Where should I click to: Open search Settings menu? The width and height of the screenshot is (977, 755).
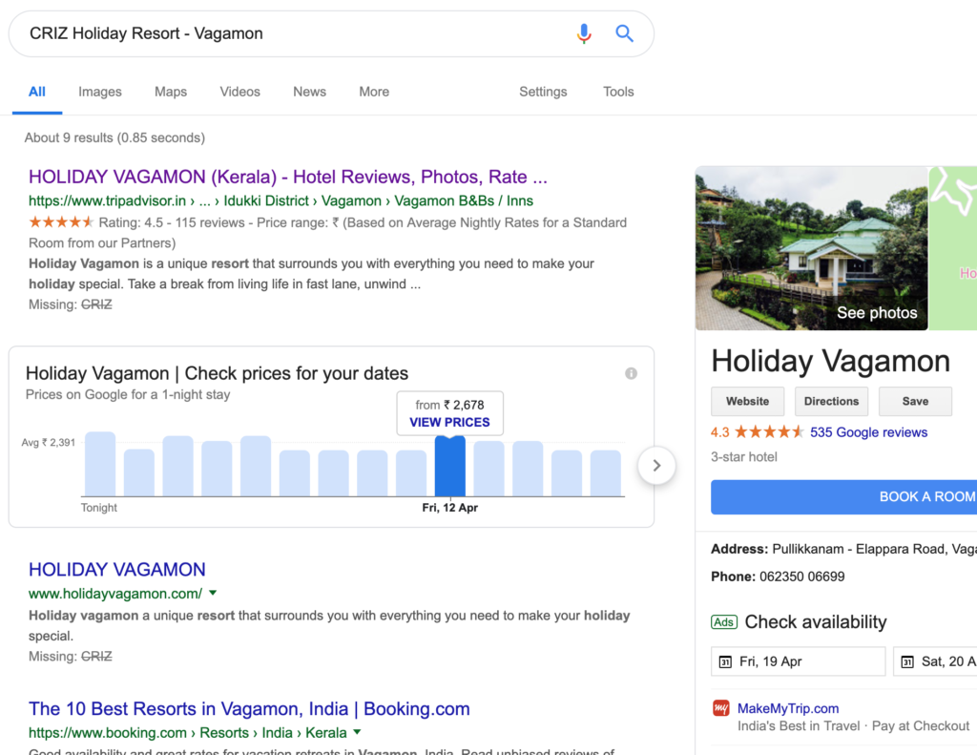pos(543,92)
